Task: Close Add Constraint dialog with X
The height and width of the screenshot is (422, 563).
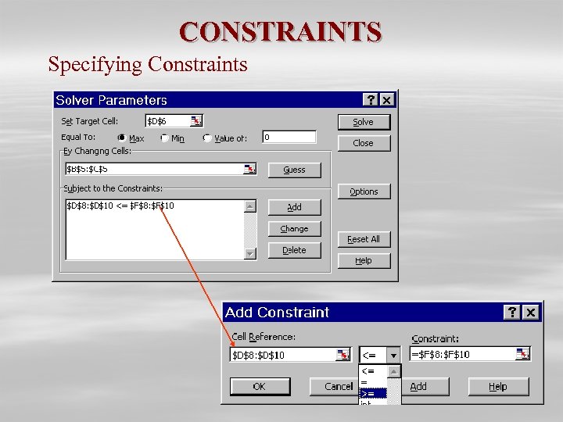Action: [x=531, y=312]
